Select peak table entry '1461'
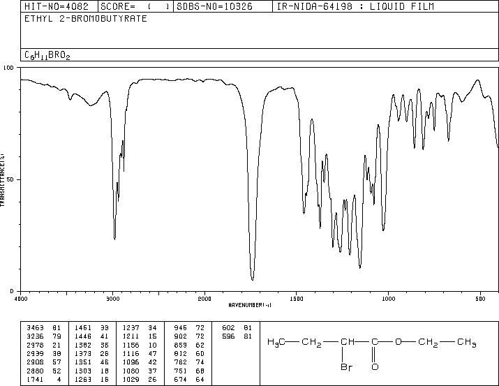 pos(83,328)
